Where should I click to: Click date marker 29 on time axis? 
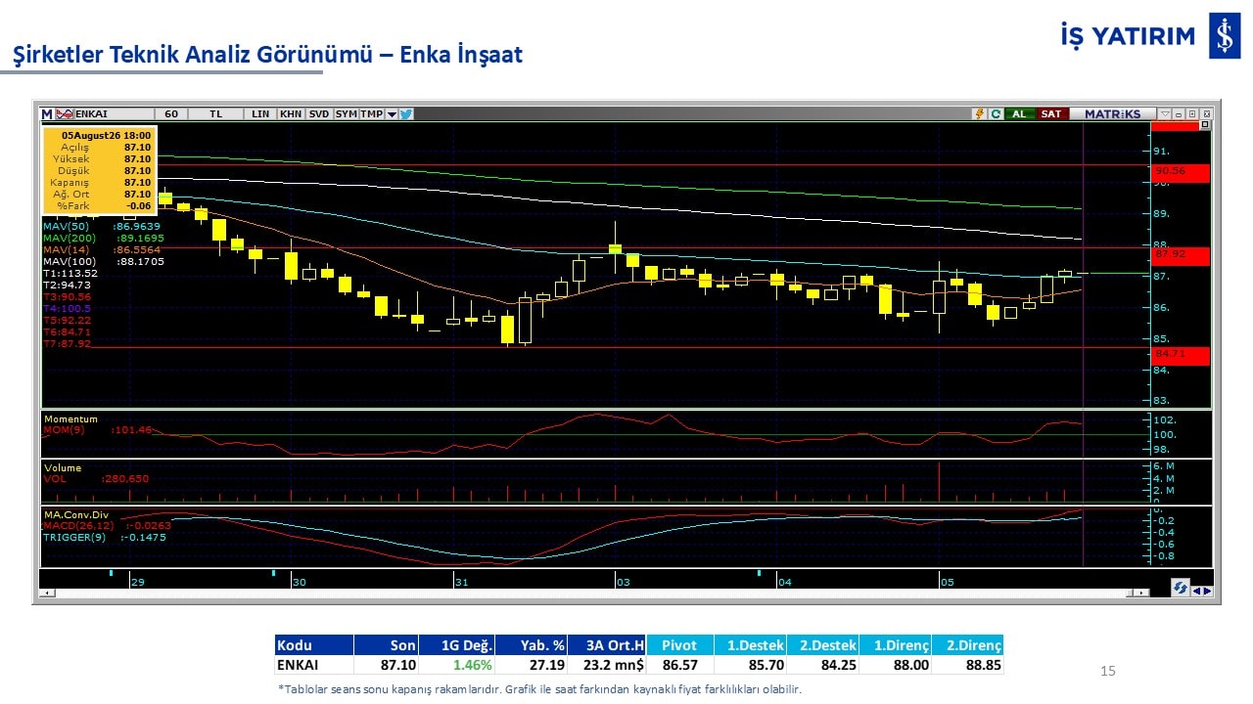point(138,582)
